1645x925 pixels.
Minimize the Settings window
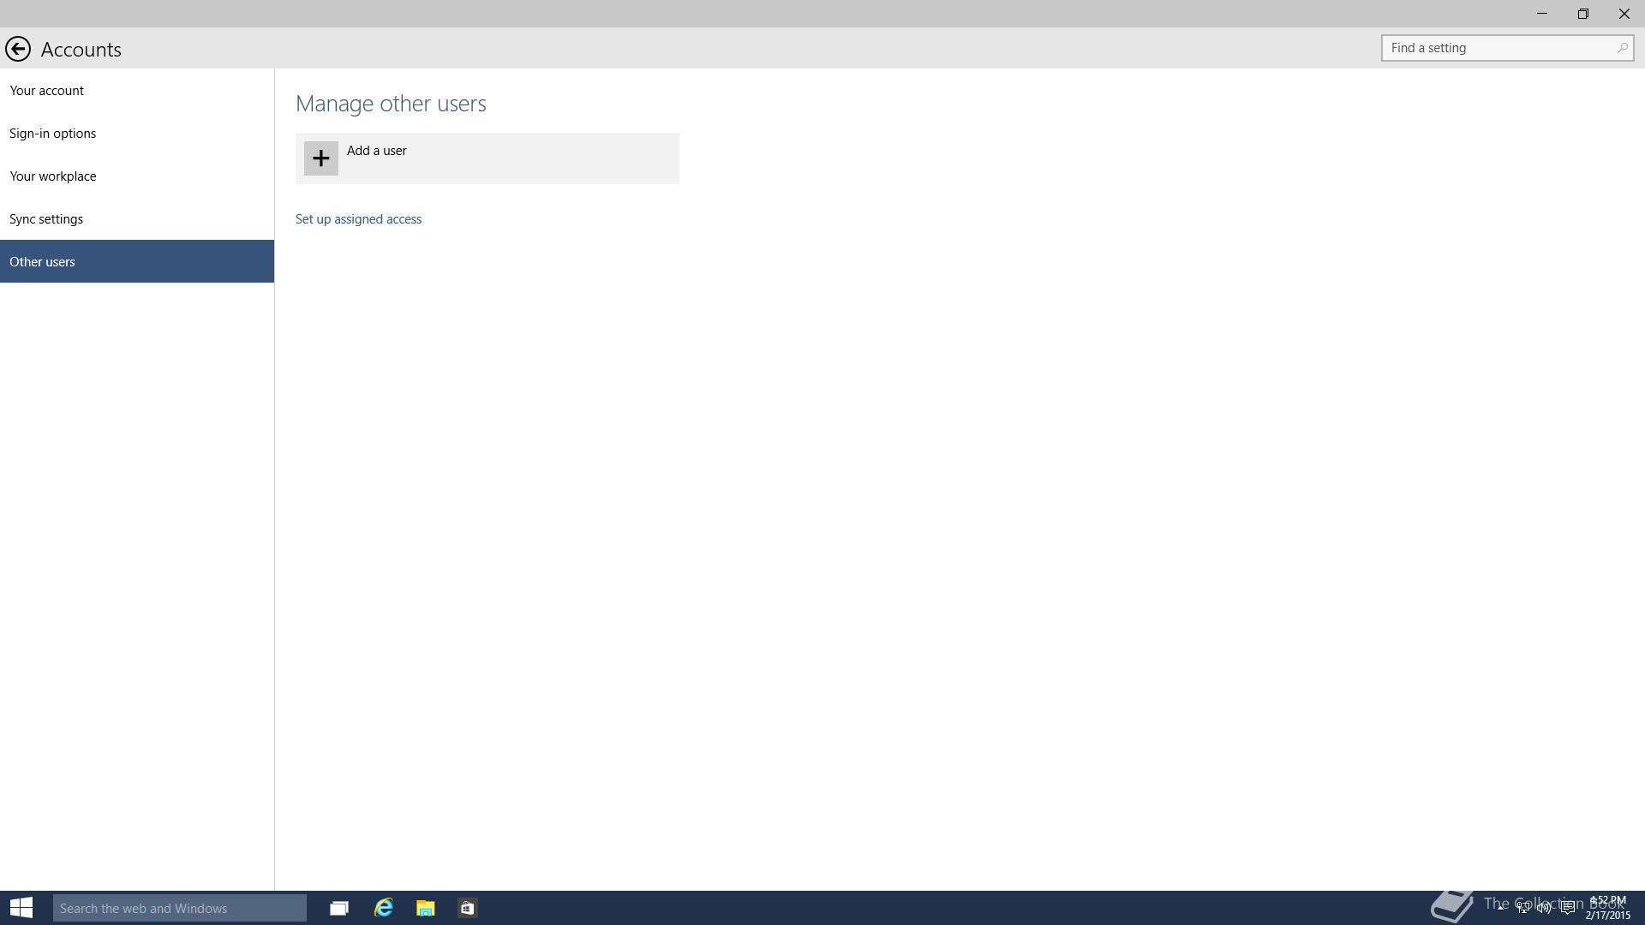pos(1542,14)
